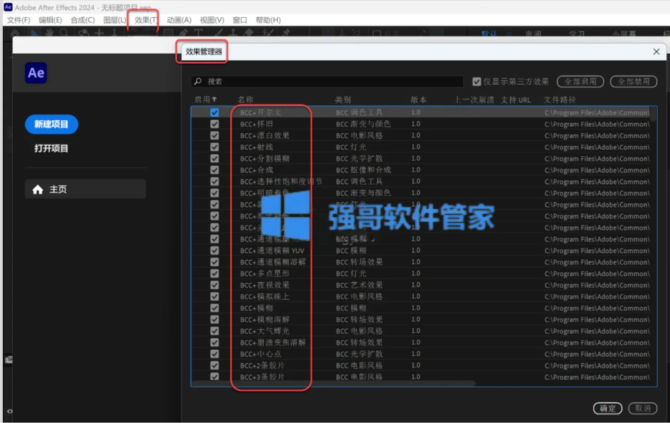This screenshot has height=423, width=670.
Task: Select the BCC+射线 effect name
Action: pos(256,147)
